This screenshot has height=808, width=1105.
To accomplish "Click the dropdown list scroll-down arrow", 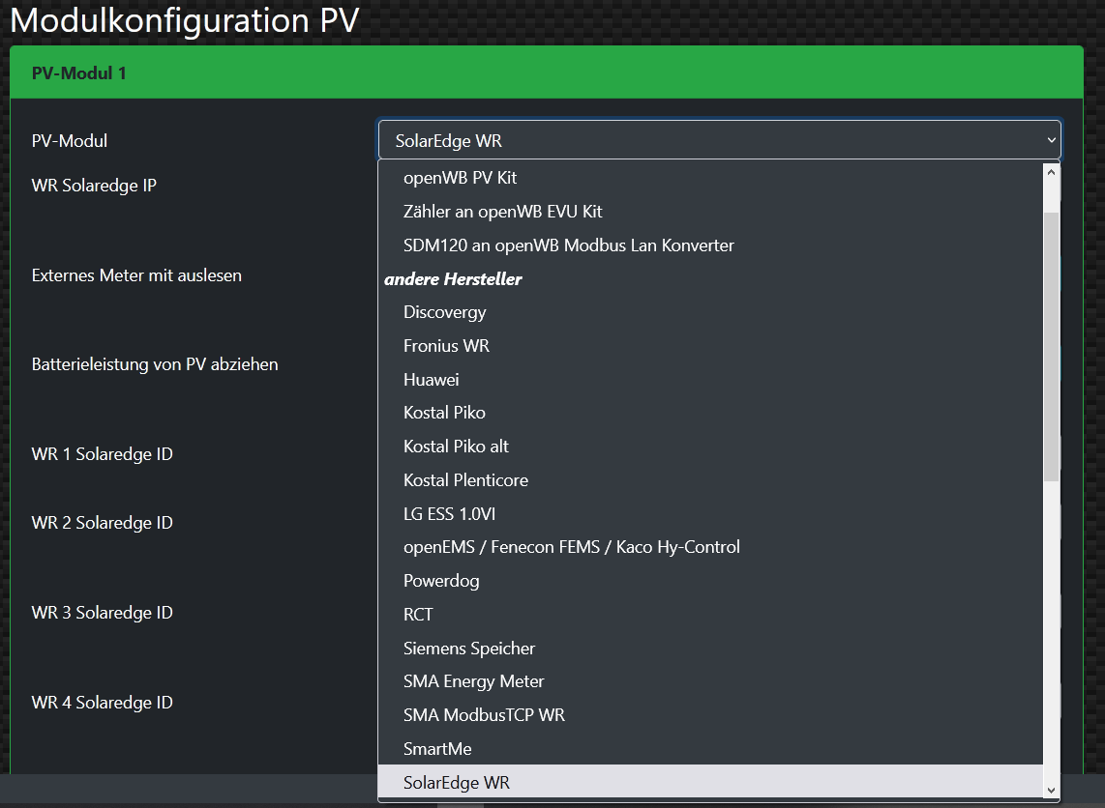I will [1052, 791].
